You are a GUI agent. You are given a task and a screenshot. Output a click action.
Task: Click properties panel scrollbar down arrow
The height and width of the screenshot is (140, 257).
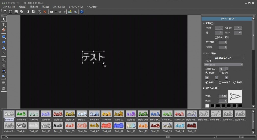click(x=253, y=106)
